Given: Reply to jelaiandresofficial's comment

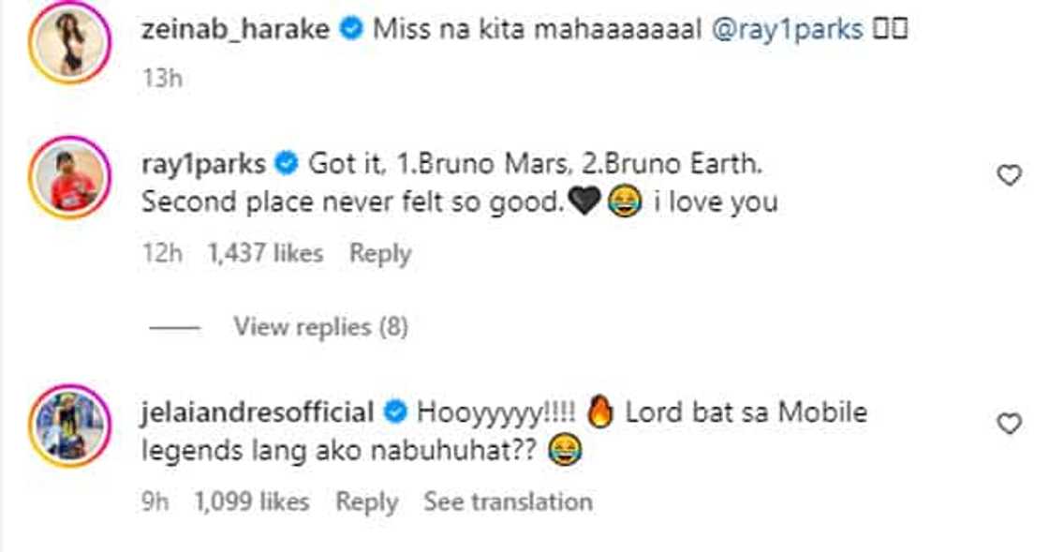Looking at the screenshot, I should (366, 501).
